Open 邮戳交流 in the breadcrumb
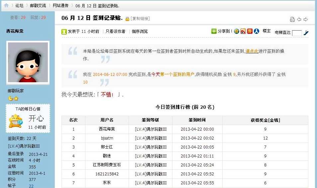The width and height of the screenshot is (317, 188). [x=38, y=6]
